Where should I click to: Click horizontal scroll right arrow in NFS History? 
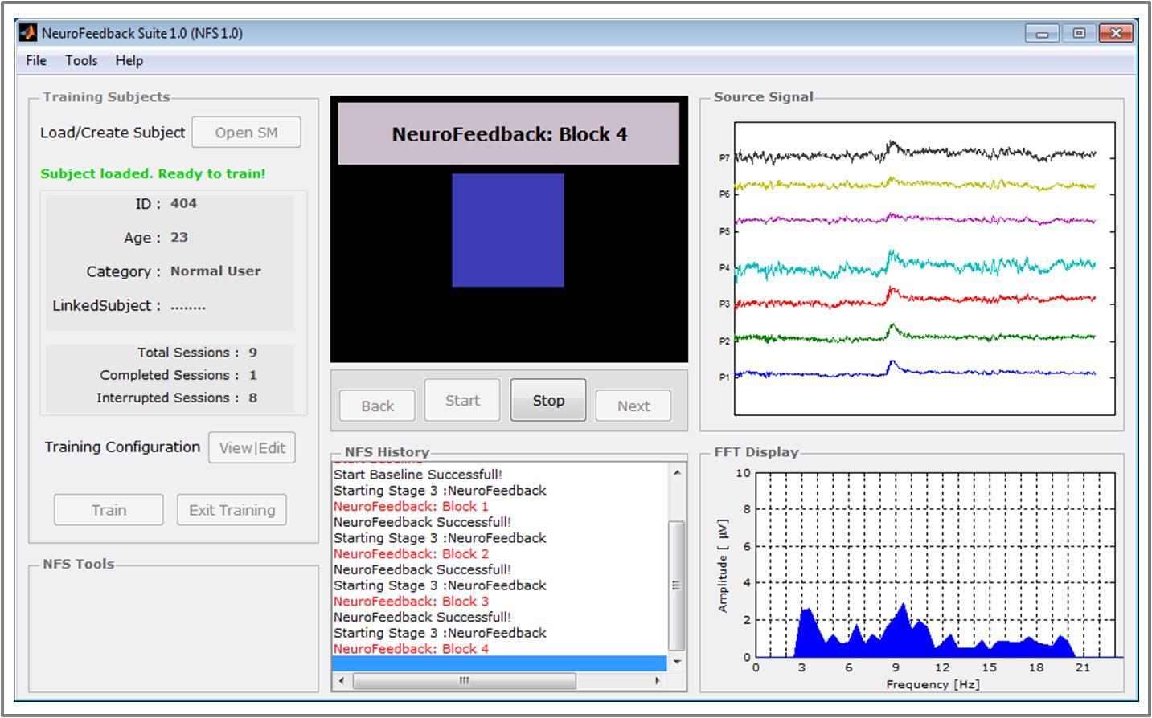(658, 681)
